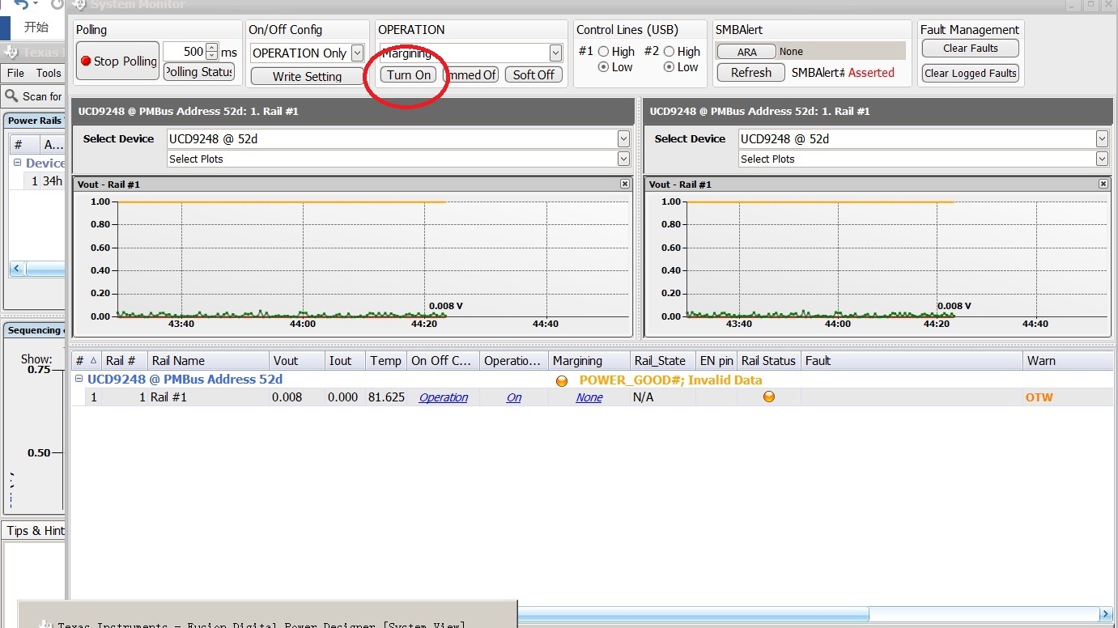Viewport: 1118px width, 628px height.
Task: Click the undo arrow icon in the top bar
Action: tap(21, 5)
